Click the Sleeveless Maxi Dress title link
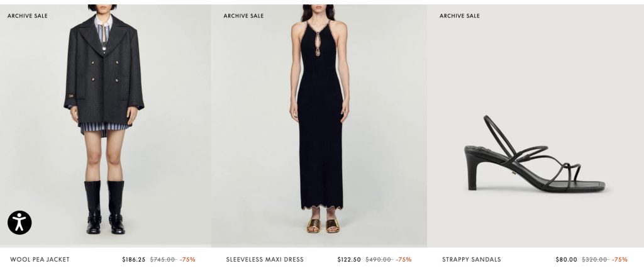The image size is (644, 273). click(265, 259)
